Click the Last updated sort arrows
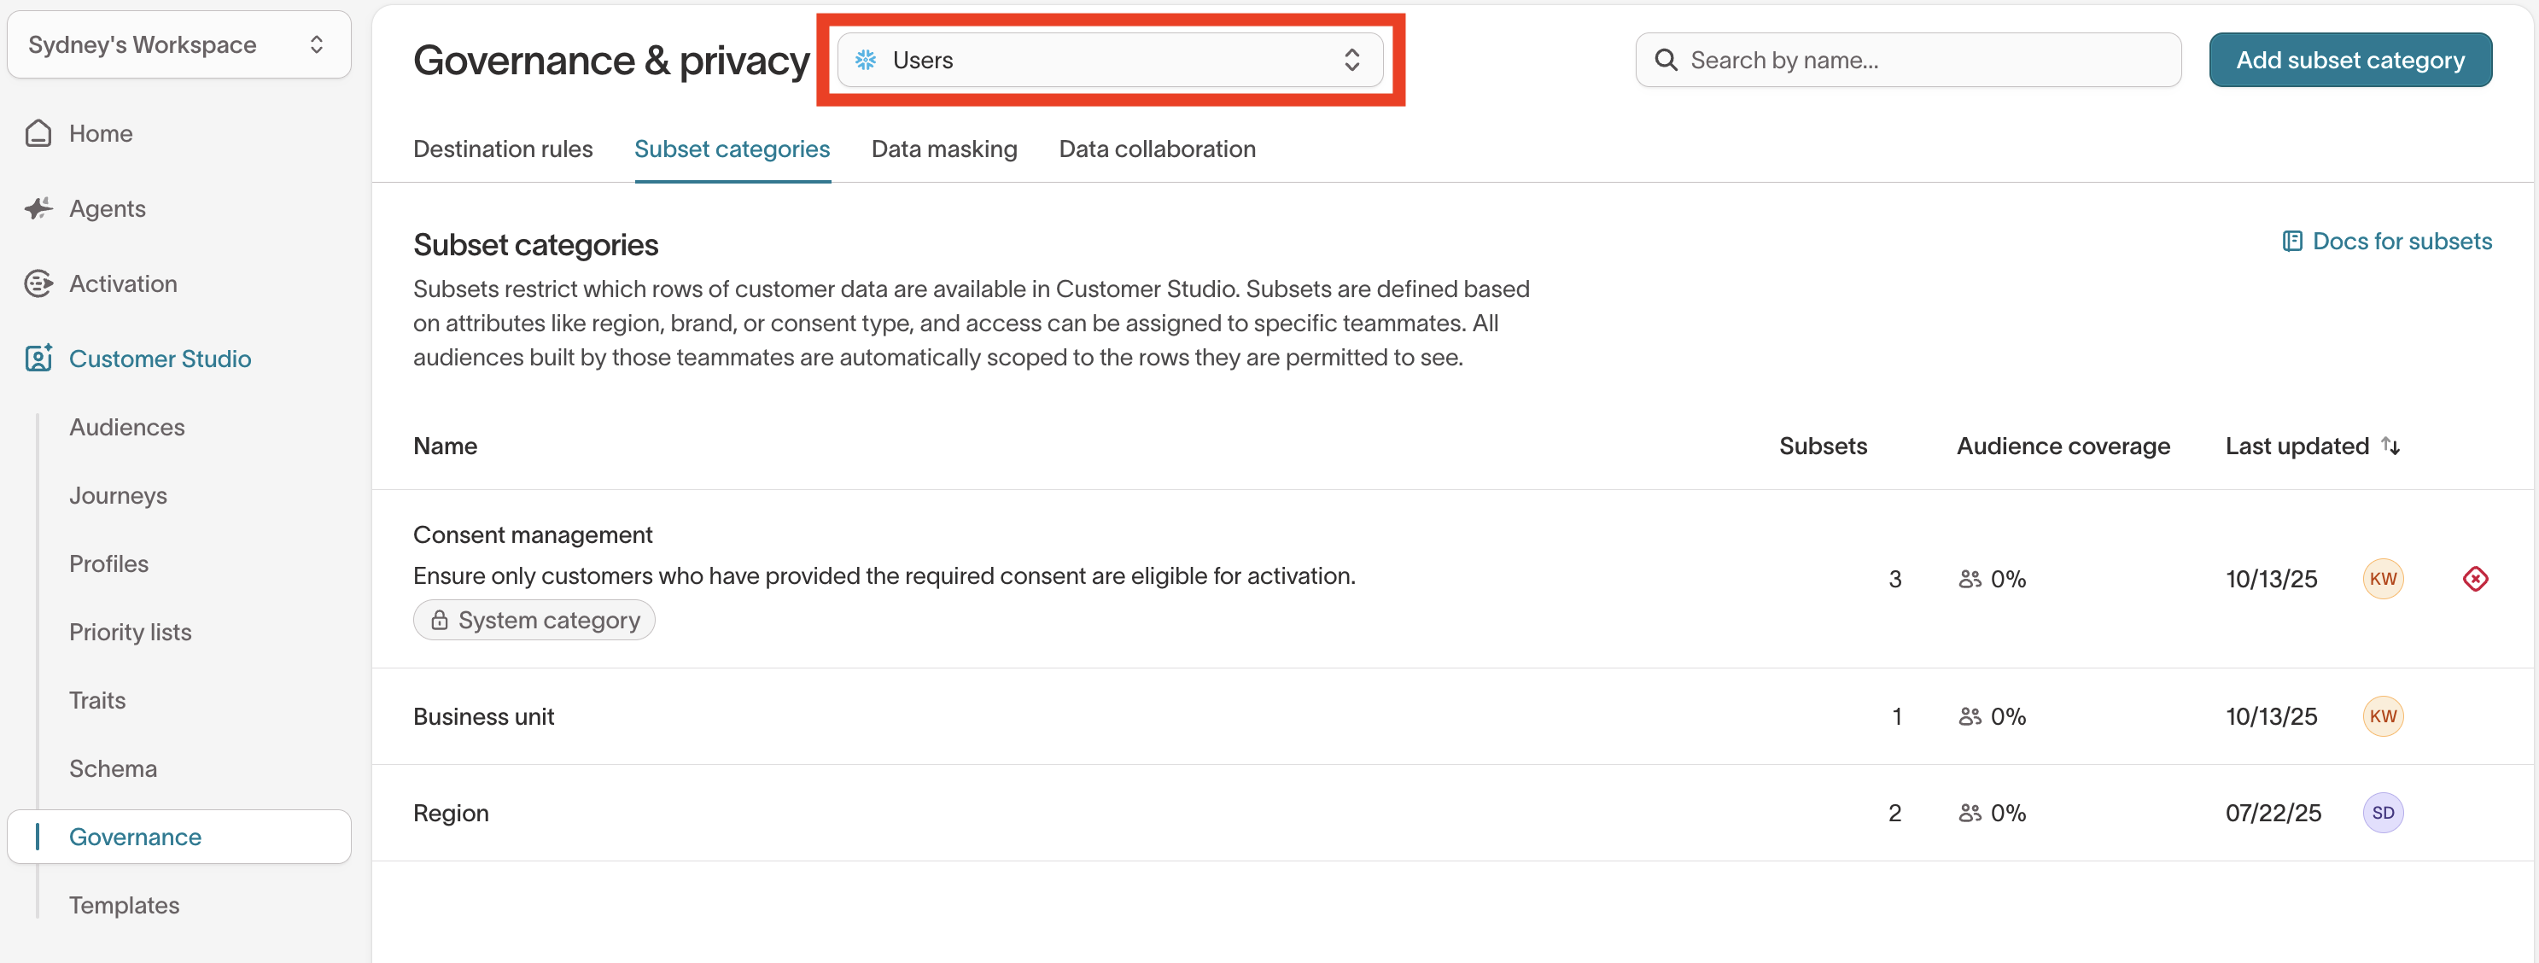Viewport: 2539px width, 963px height. (2390, 446)
